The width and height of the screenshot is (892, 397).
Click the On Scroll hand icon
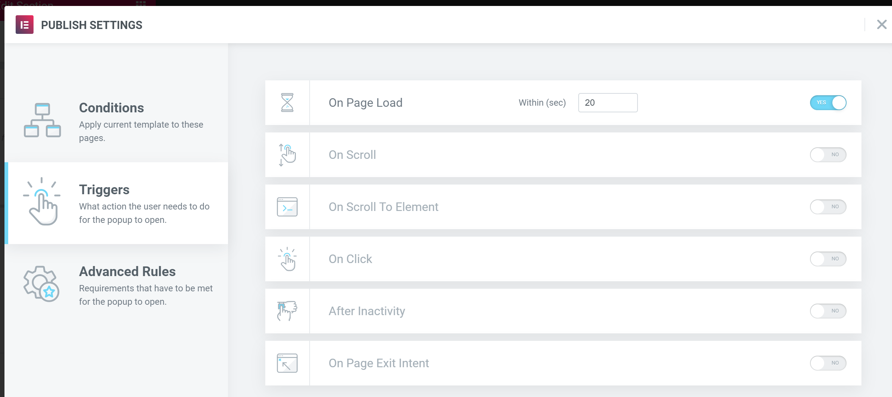point(287,155)
